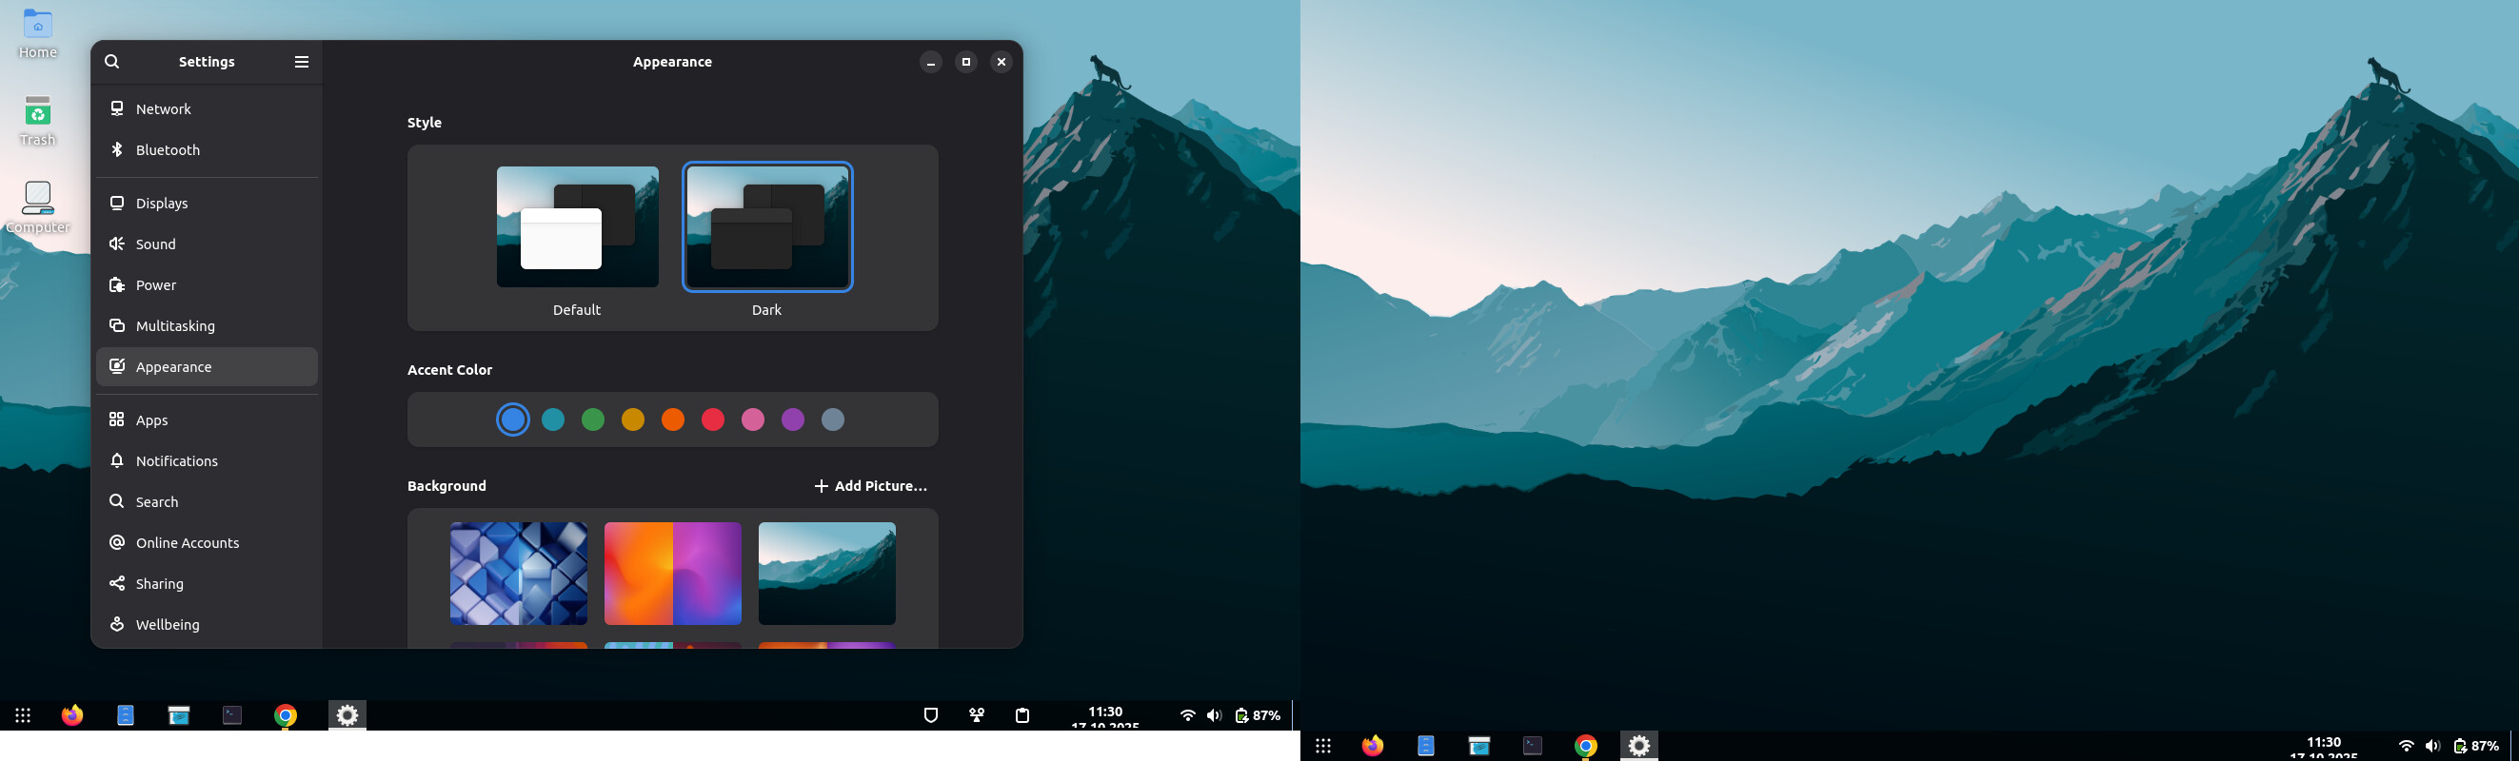Choose the green accent color
2519x761 pixels.
[x=592, y=420]
